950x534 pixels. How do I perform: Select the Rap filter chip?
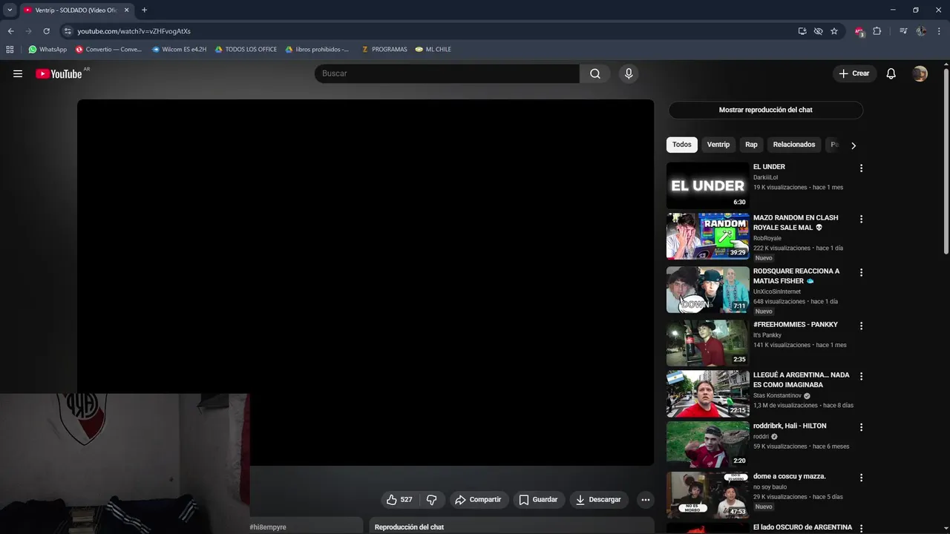(x=751, y=145)
